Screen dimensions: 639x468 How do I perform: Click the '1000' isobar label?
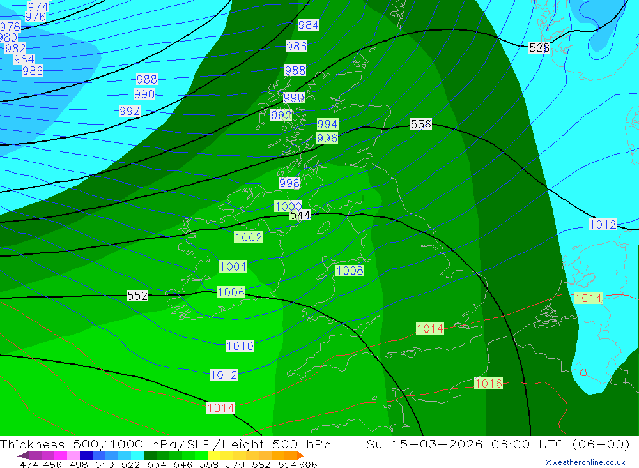[x=289, y=206]
